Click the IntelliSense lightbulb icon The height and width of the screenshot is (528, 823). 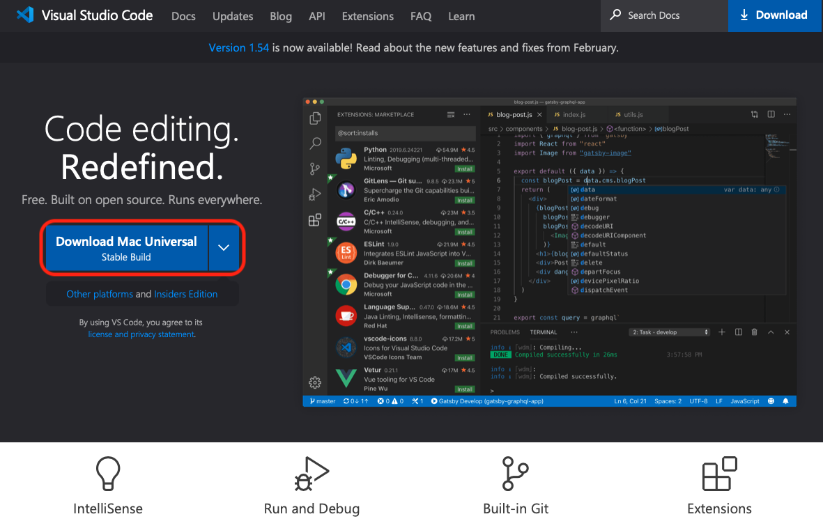(108, 474)
